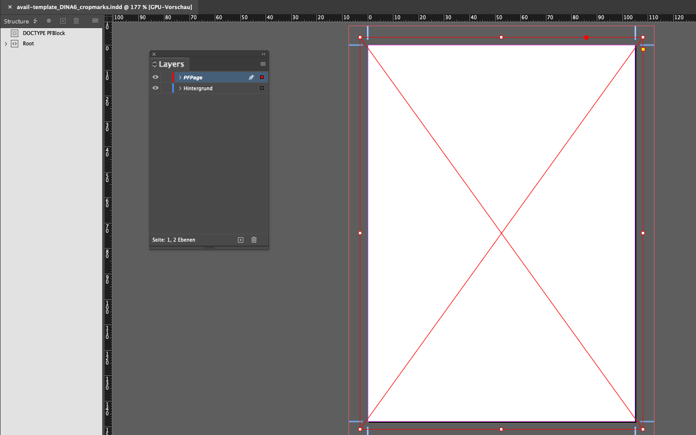Click the trash icon in the Structure panel
This screenshot has height=435, width=696.
(x=76, y=21)
